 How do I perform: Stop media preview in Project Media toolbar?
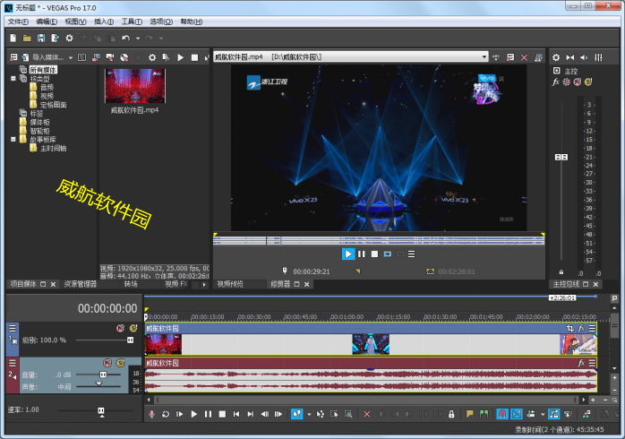(x=194, y=57)
